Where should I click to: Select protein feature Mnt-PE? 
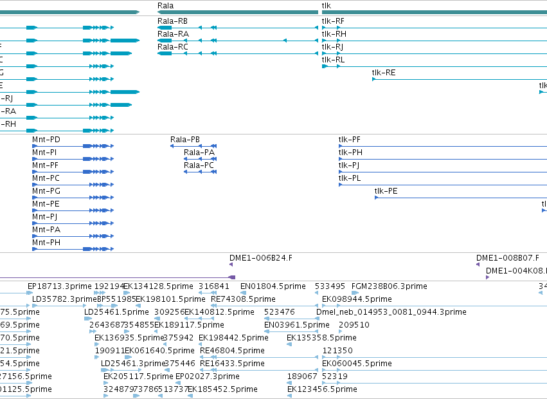tap(46, 205)
